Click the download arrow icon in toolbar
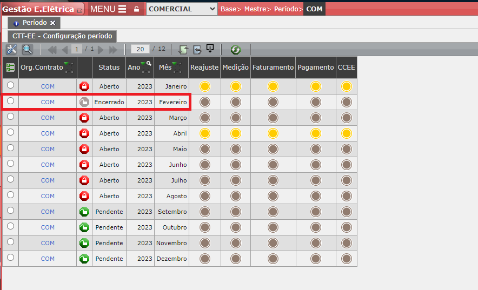 coord(210,49)
